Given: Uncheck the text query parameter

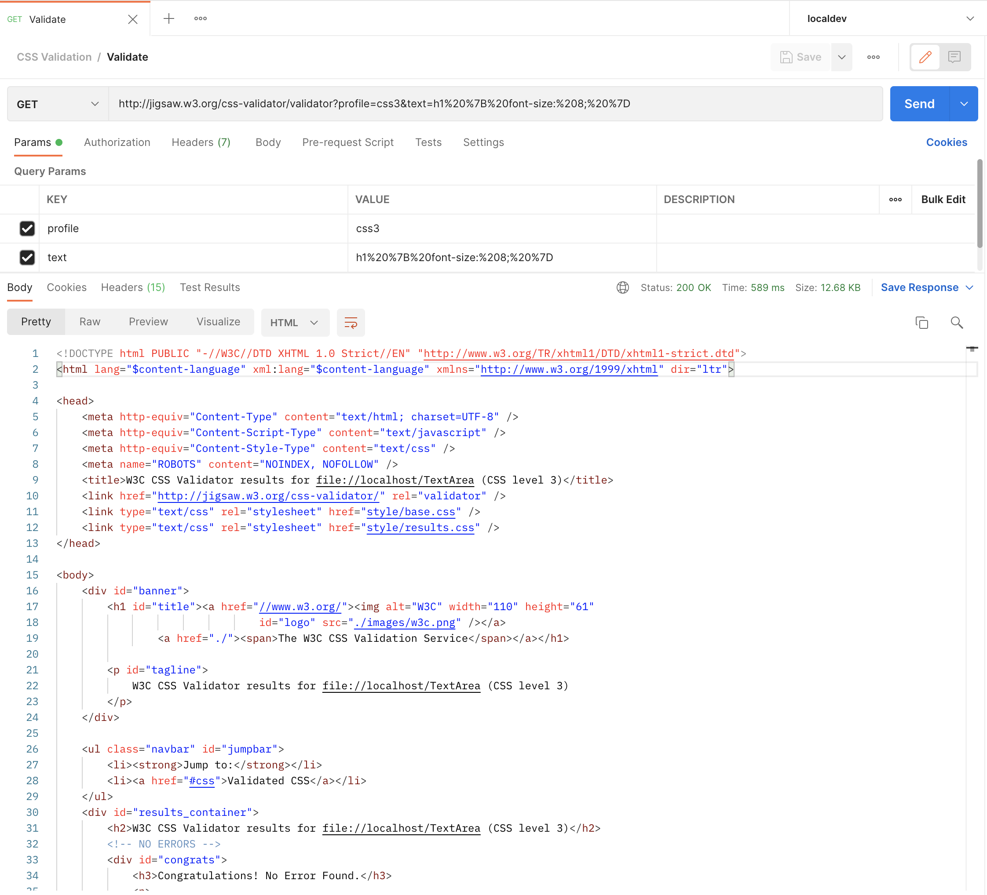Looking at the screenshot, I should tap(27, 258).
